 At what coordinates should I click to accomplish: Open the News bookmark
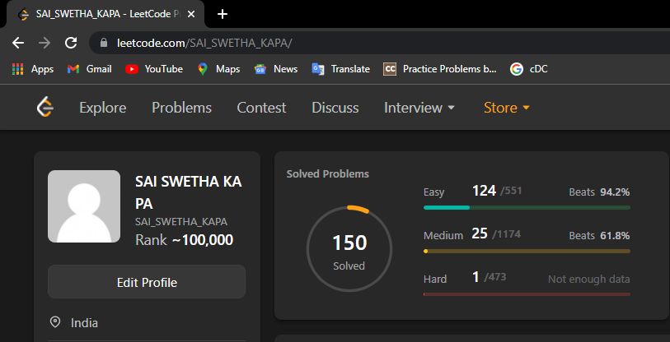(x=275, y=69)
